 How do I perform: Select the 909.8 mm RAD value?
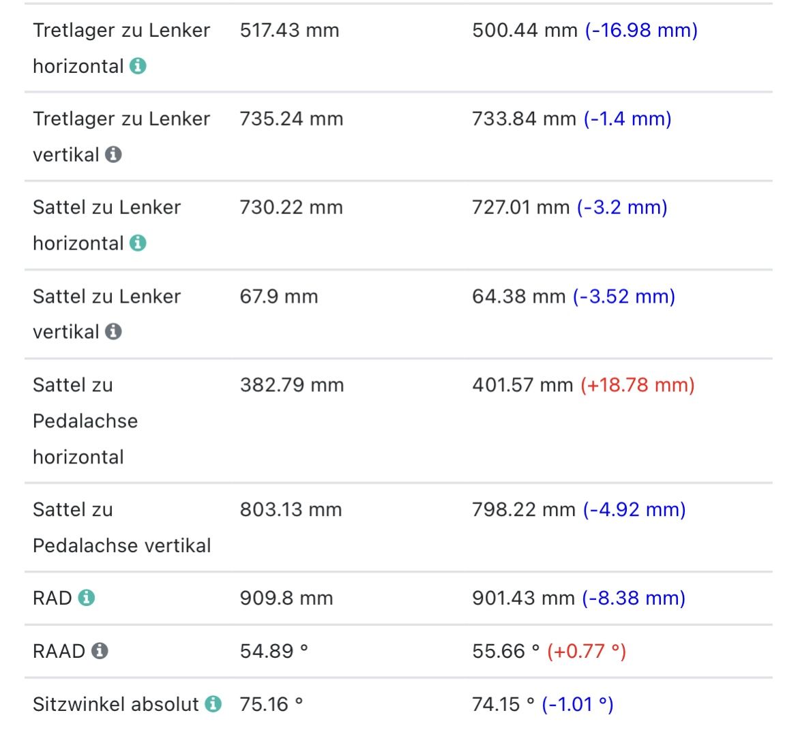pos(286,598)
